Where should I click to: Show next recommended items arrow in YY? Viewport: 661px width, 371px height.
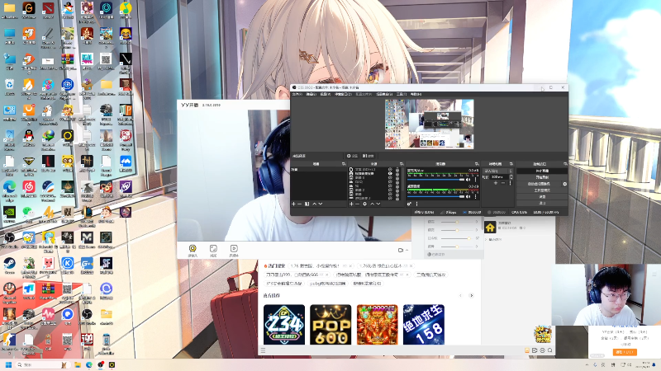coord(471,295)
